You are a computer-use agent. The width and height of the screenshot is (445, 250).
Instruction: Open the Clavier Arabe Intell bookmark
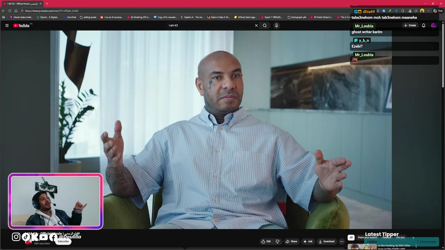click(21, 17)
